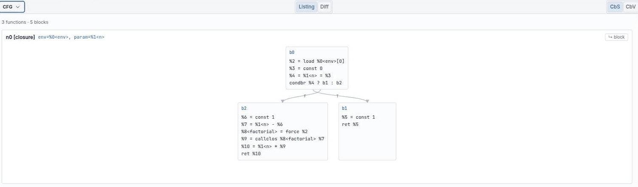Open the CFG view dropdown
The image size is (638, 187).
12,7
